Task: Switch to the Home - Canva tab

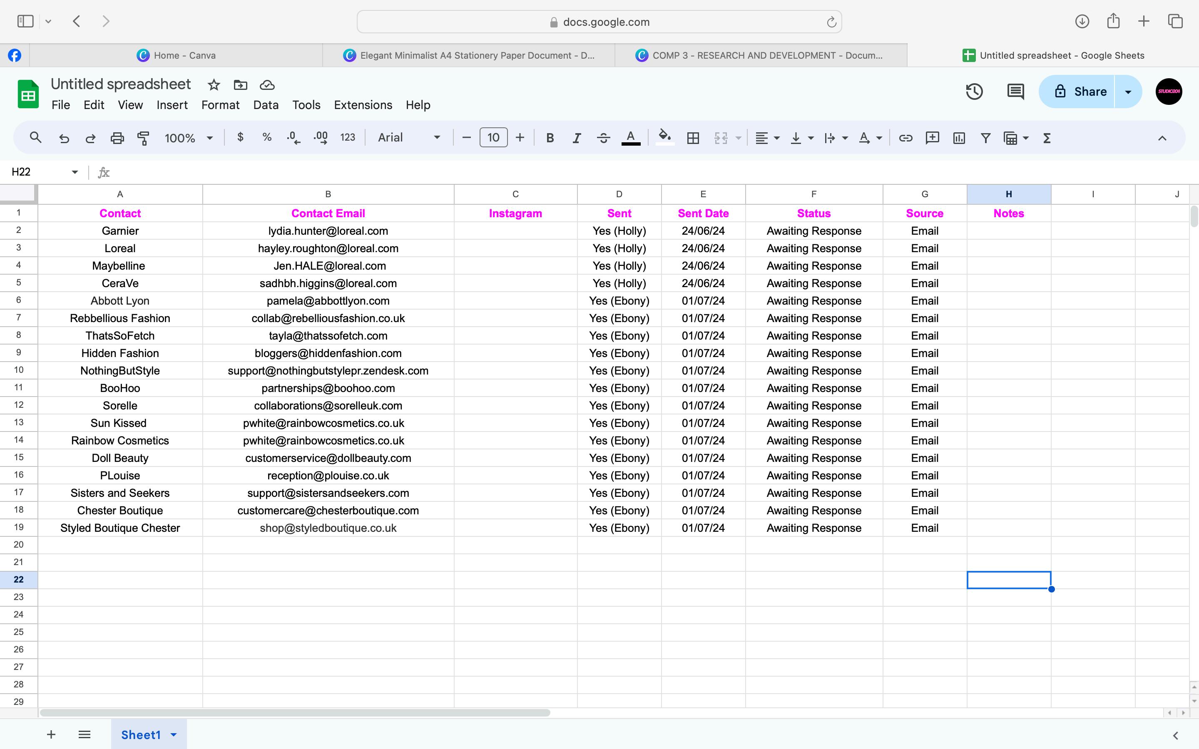Action: click(x=176, y=55)
